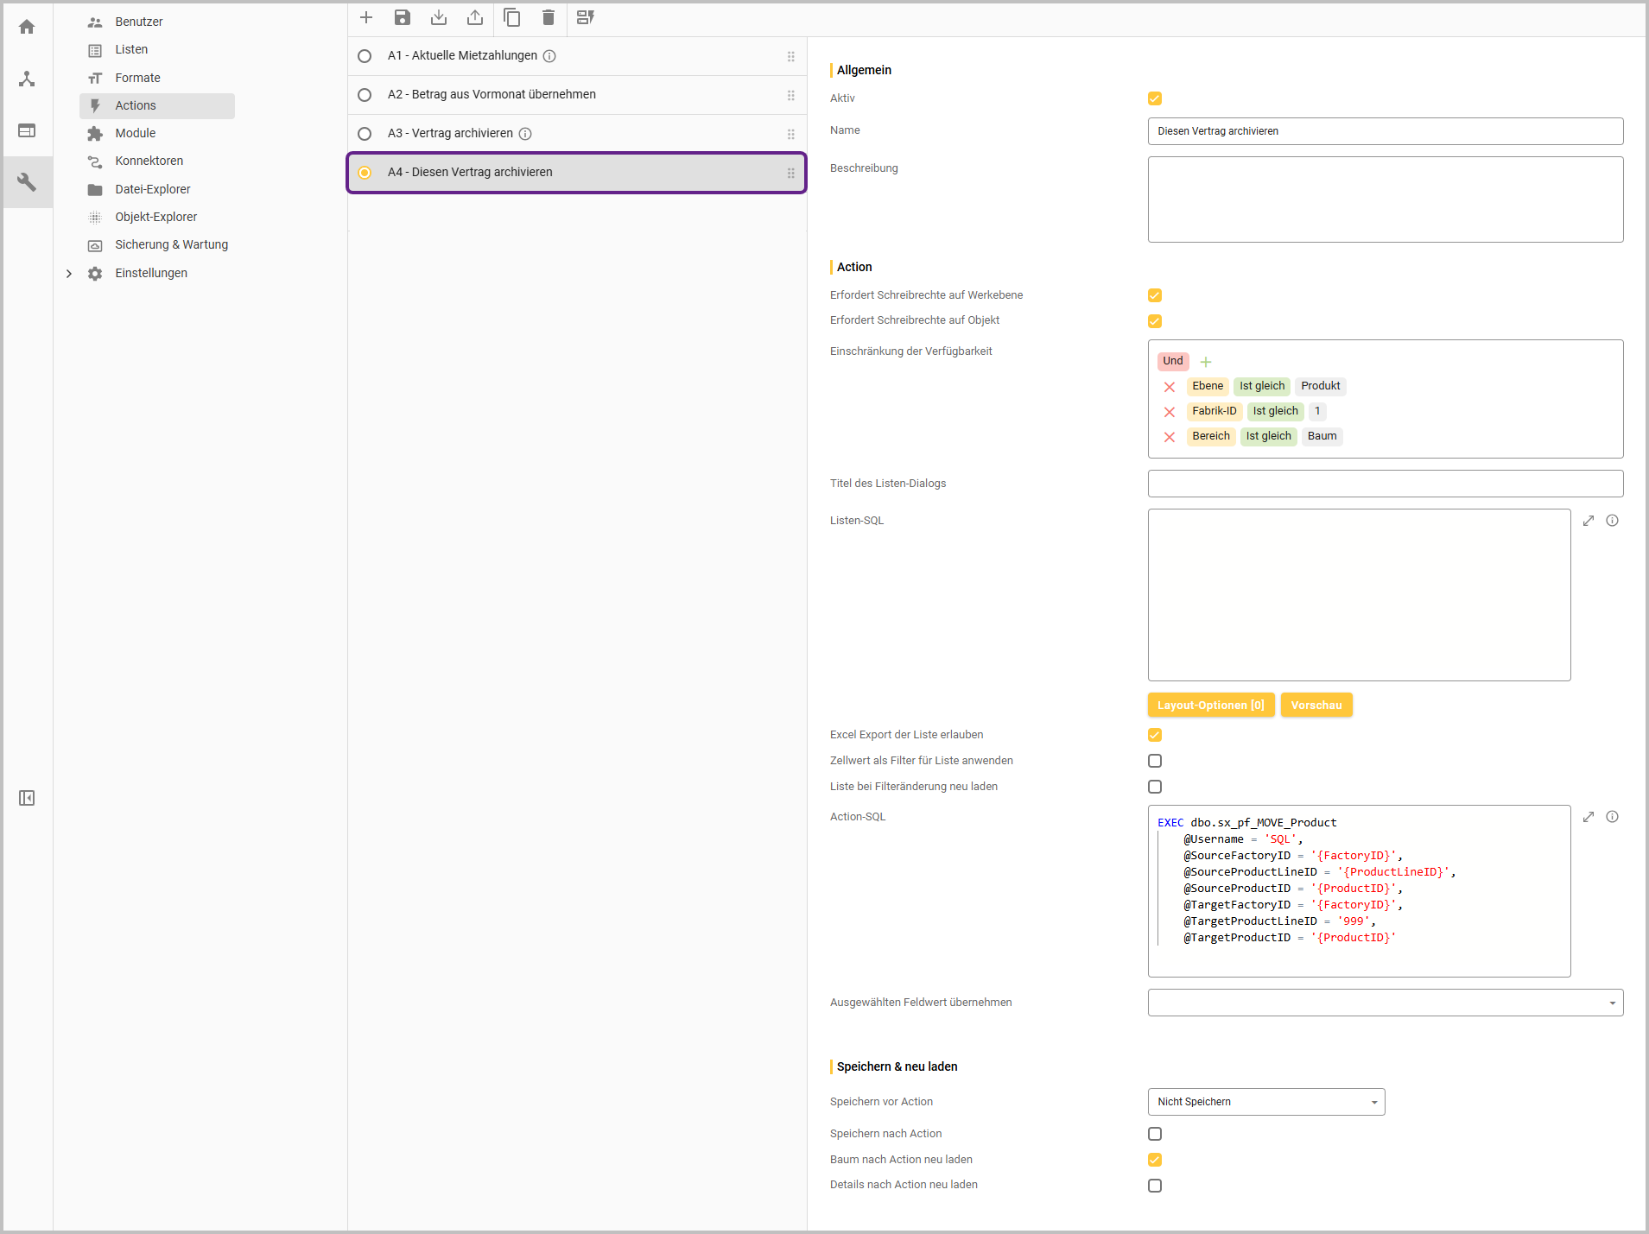Remove the Fabrik-ID restriction row
This screenshot has height=1234, width=1649.
pos(1170,412)
